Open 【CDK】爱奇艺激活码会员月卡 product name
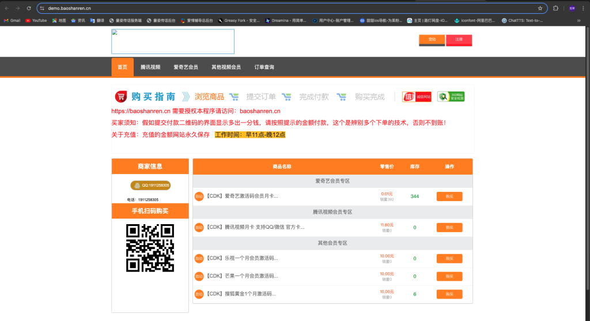590x321 pixels. (x=243, y=196)
